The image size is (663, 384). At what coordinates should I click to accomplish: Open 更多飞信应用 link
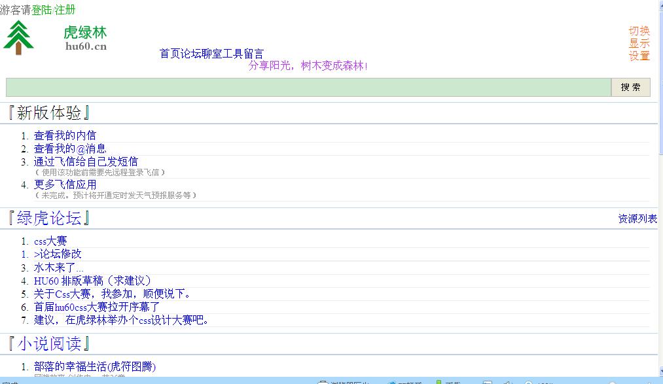point(65,185)
